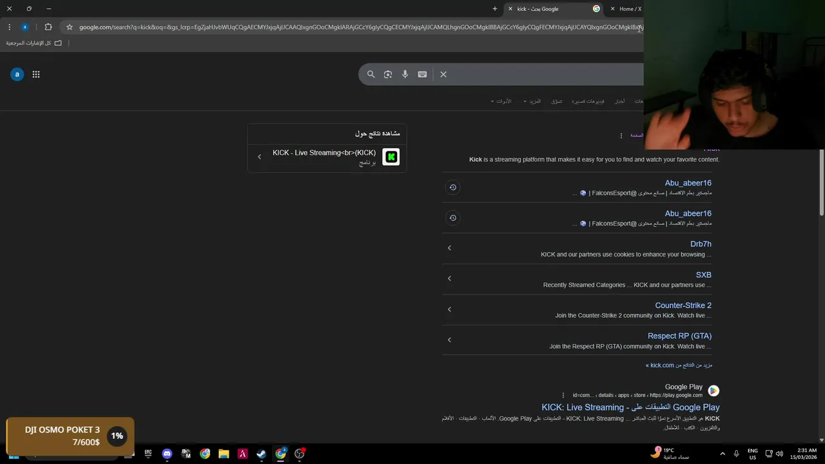825x464 pixels.
Task: Switch to the 'Home / X' tab
Action: [x=630, y=9]
